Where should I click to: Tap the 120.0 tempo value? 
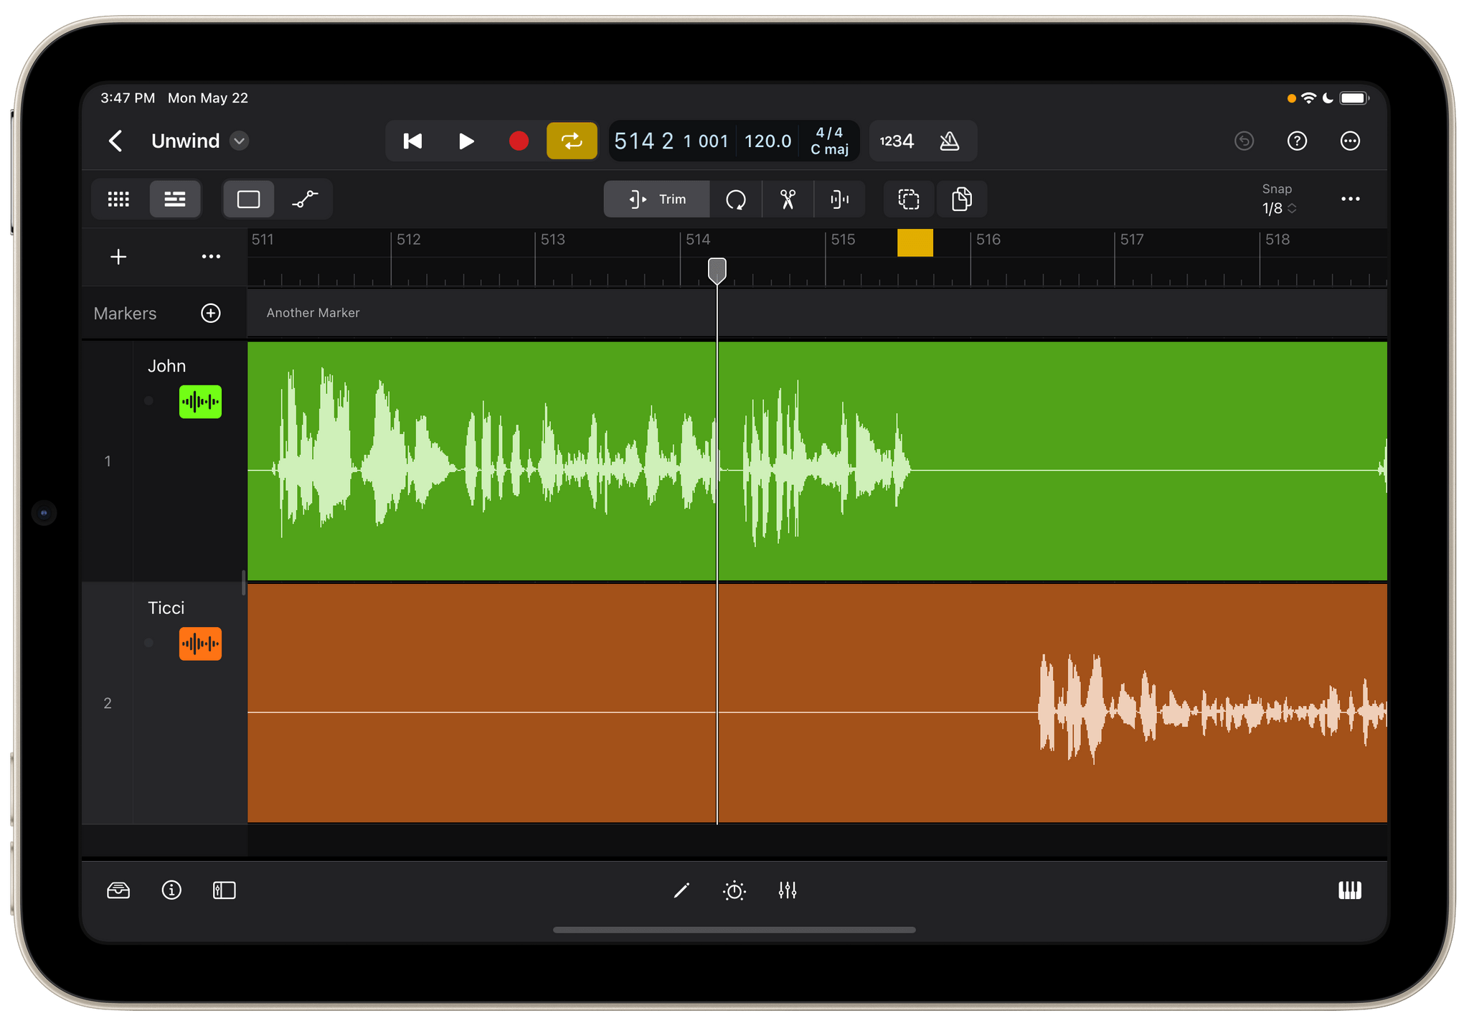pos(767,141)
